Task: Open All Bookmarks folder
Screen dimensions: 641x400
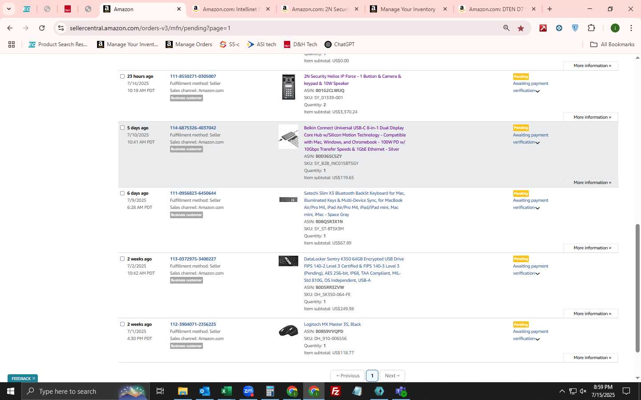Action: click(x=612, y=44)
